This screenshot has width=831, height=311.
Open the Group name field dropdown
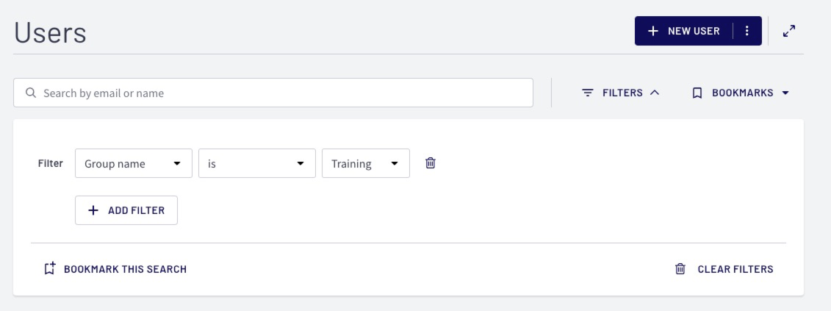tap(134, 163)
